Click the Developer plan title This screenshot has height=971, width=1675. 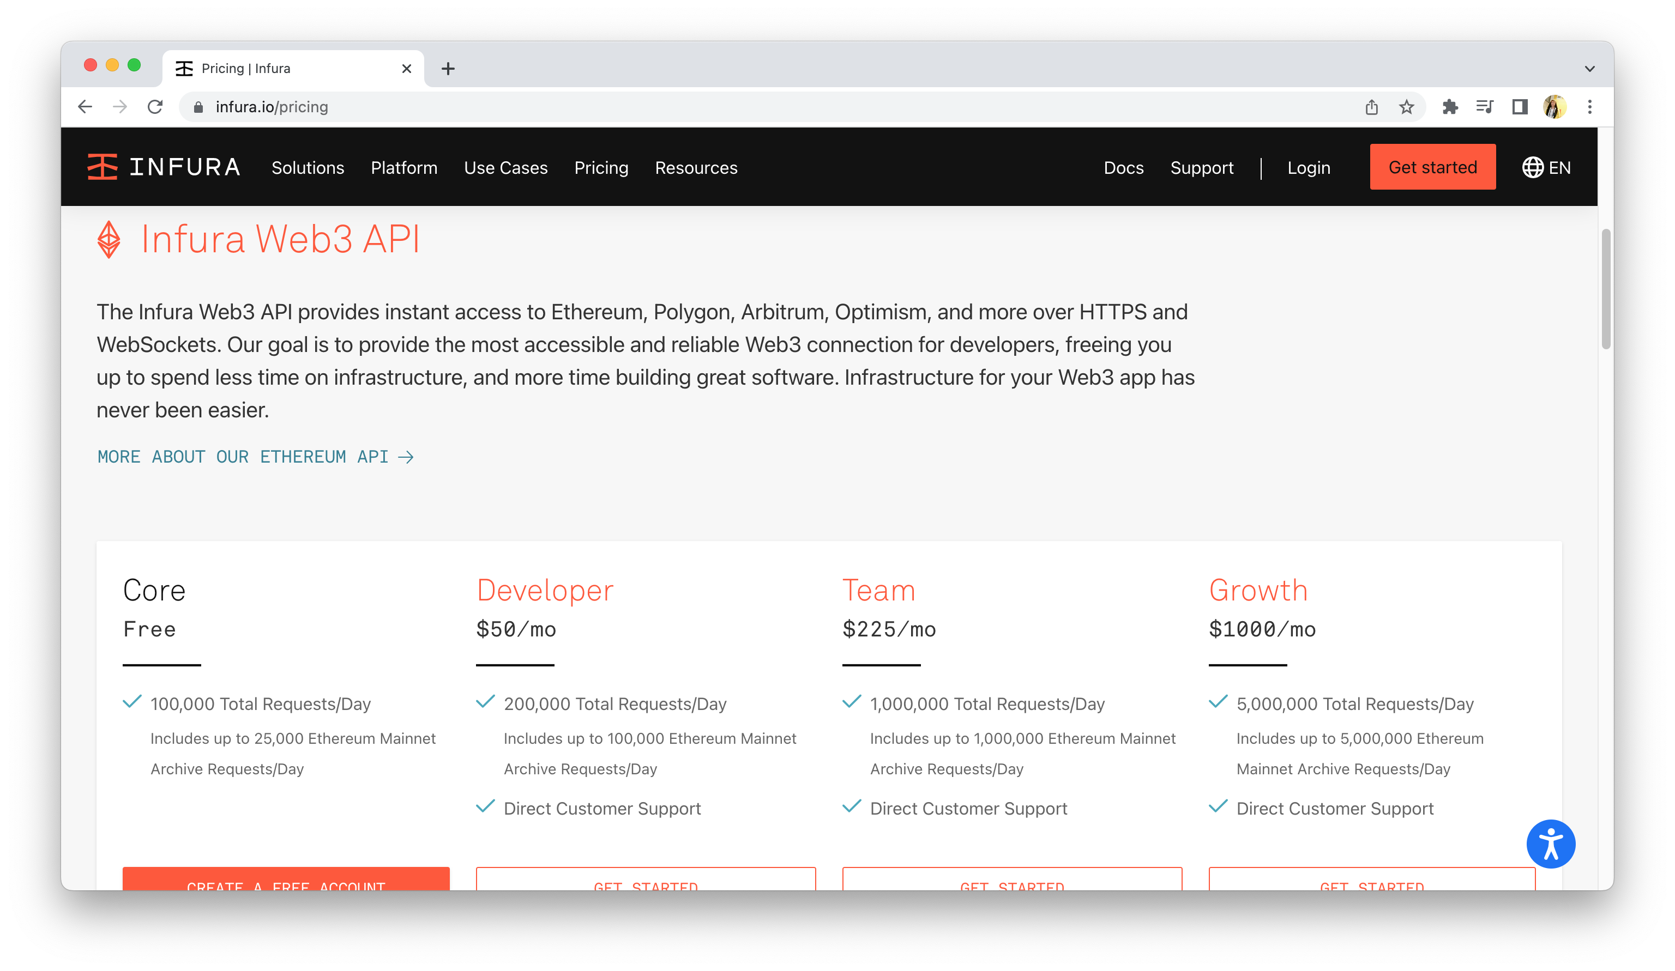click(x=545, y=591)
